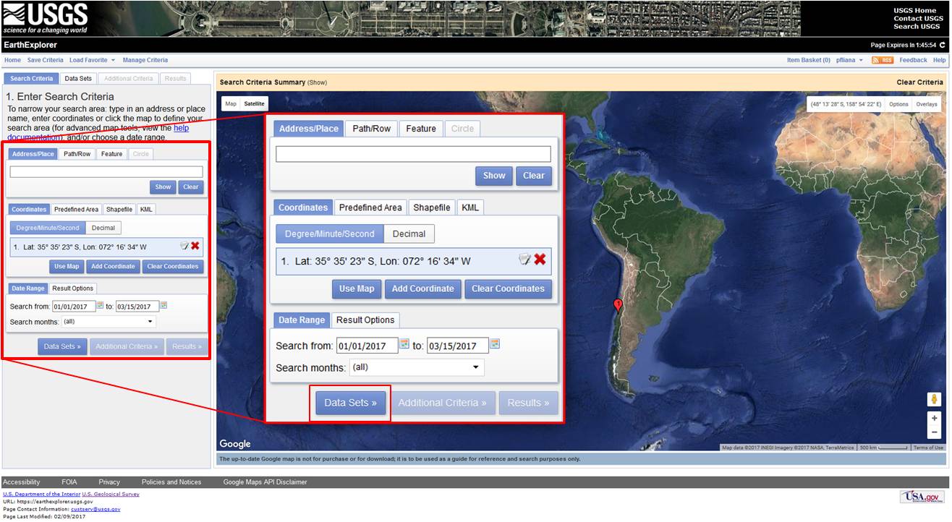
Task: Open the map Overlays menu
Action: click(926, 104)
